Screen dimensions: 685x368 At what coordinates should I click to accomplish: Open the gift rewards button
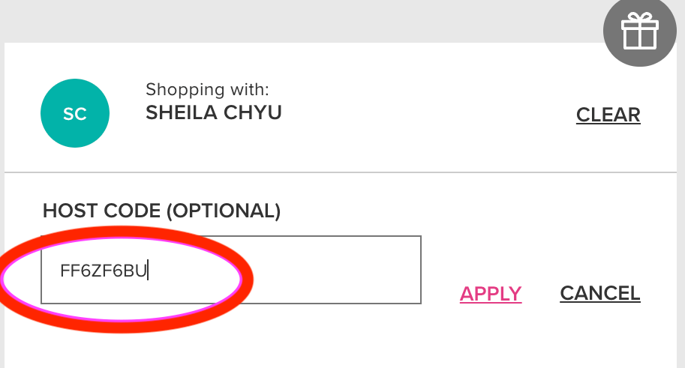tap(639, 32)
